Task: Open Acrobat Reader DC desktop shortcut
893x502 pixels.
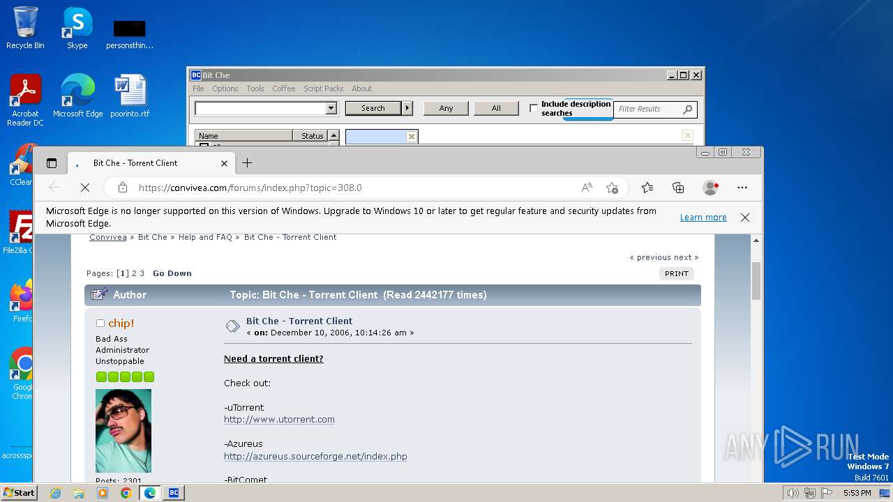Action: coord(25,100)
